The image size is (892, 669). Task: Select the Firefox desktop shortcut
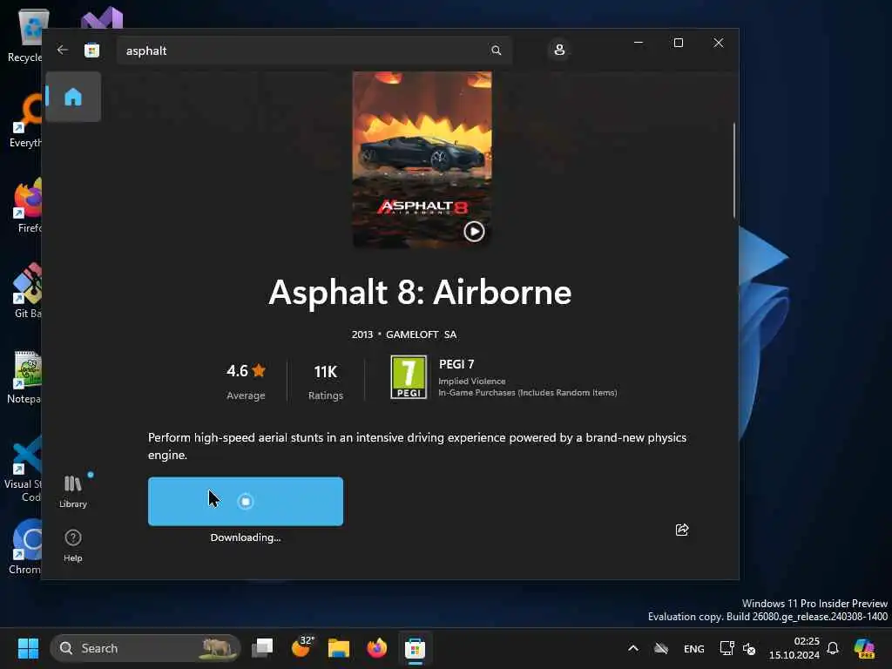[27, 206]
